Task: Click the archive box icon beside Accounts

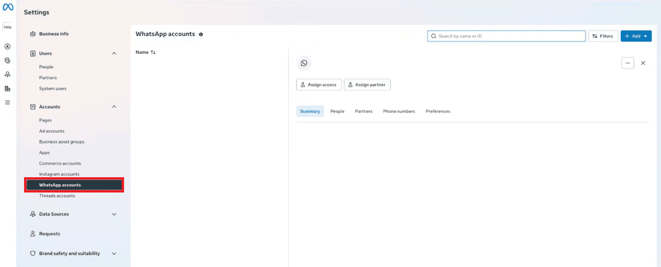Action: click(33, 107)
